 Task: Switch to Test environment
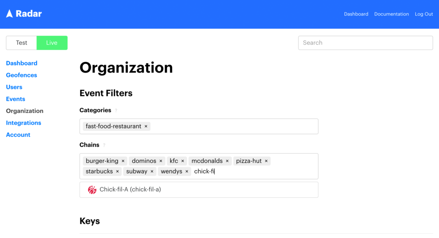(21, 43)
